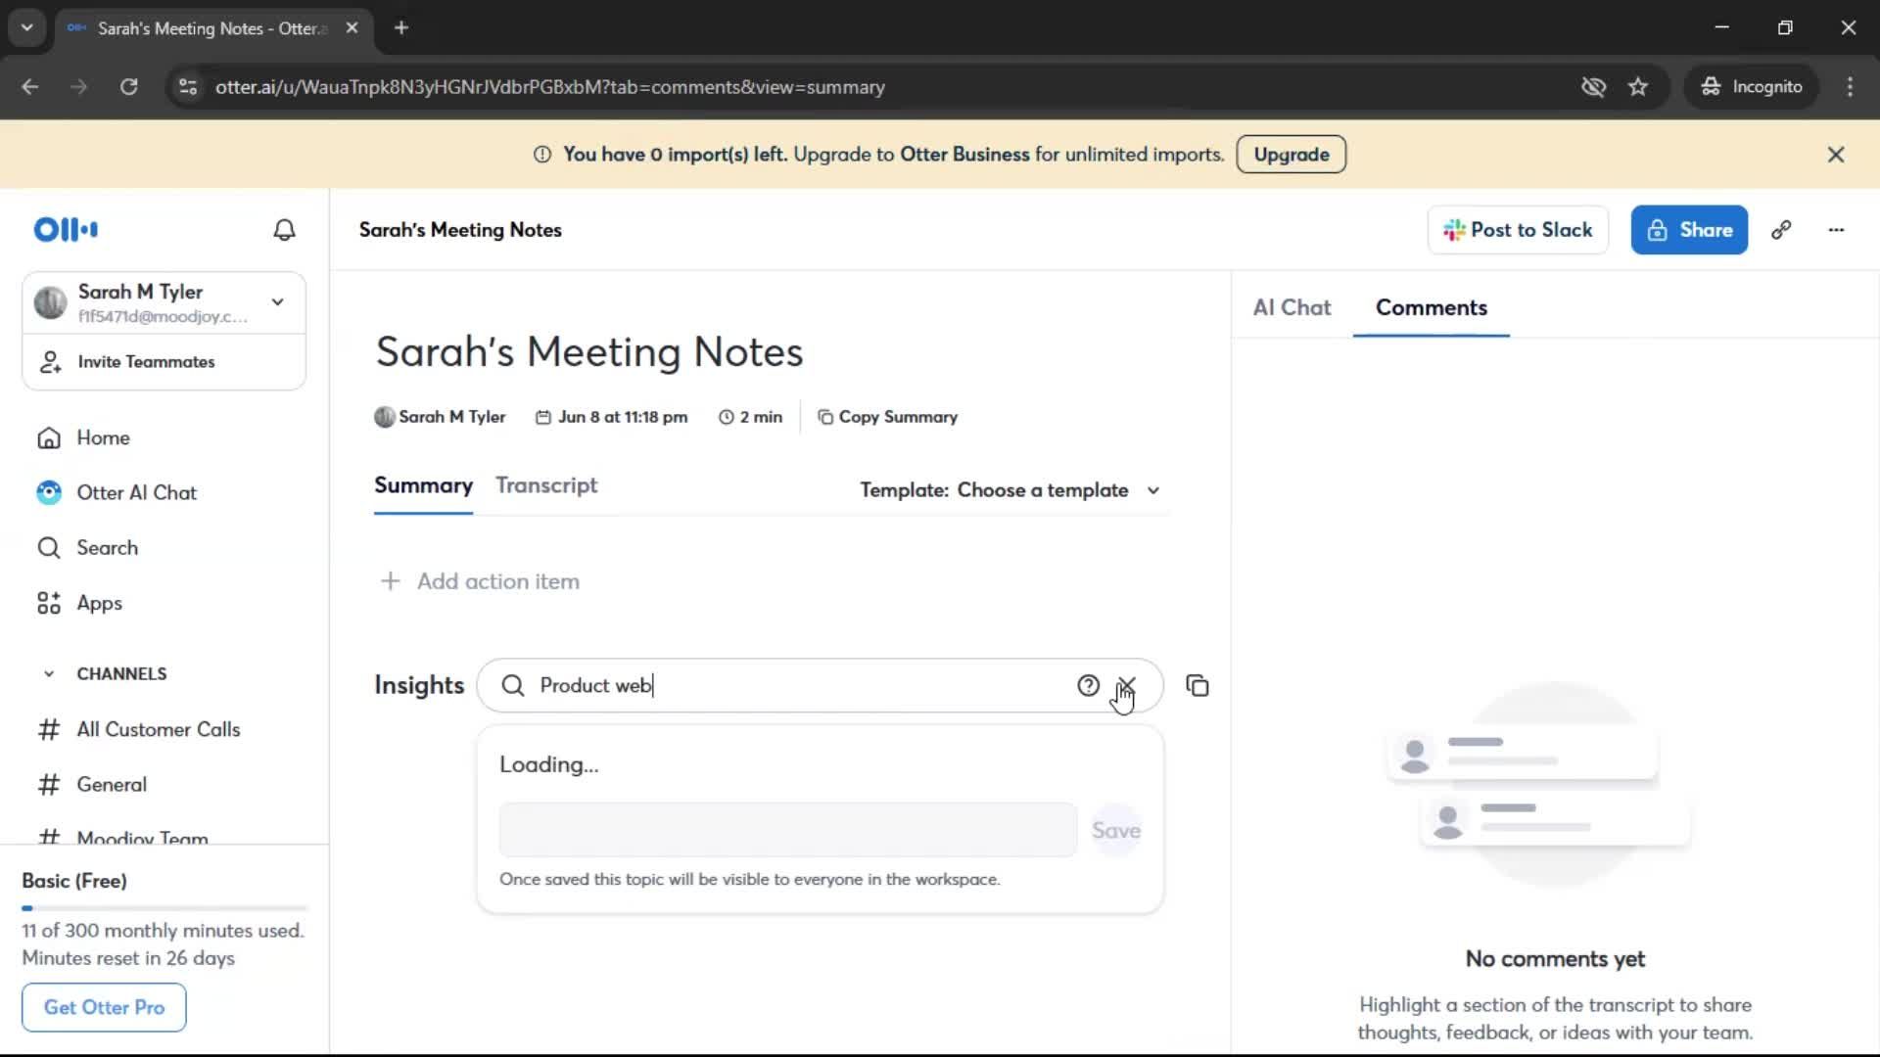Open the more options ellipsis menu
Screen dimensions: 1880x1057
coord(1836,230)
